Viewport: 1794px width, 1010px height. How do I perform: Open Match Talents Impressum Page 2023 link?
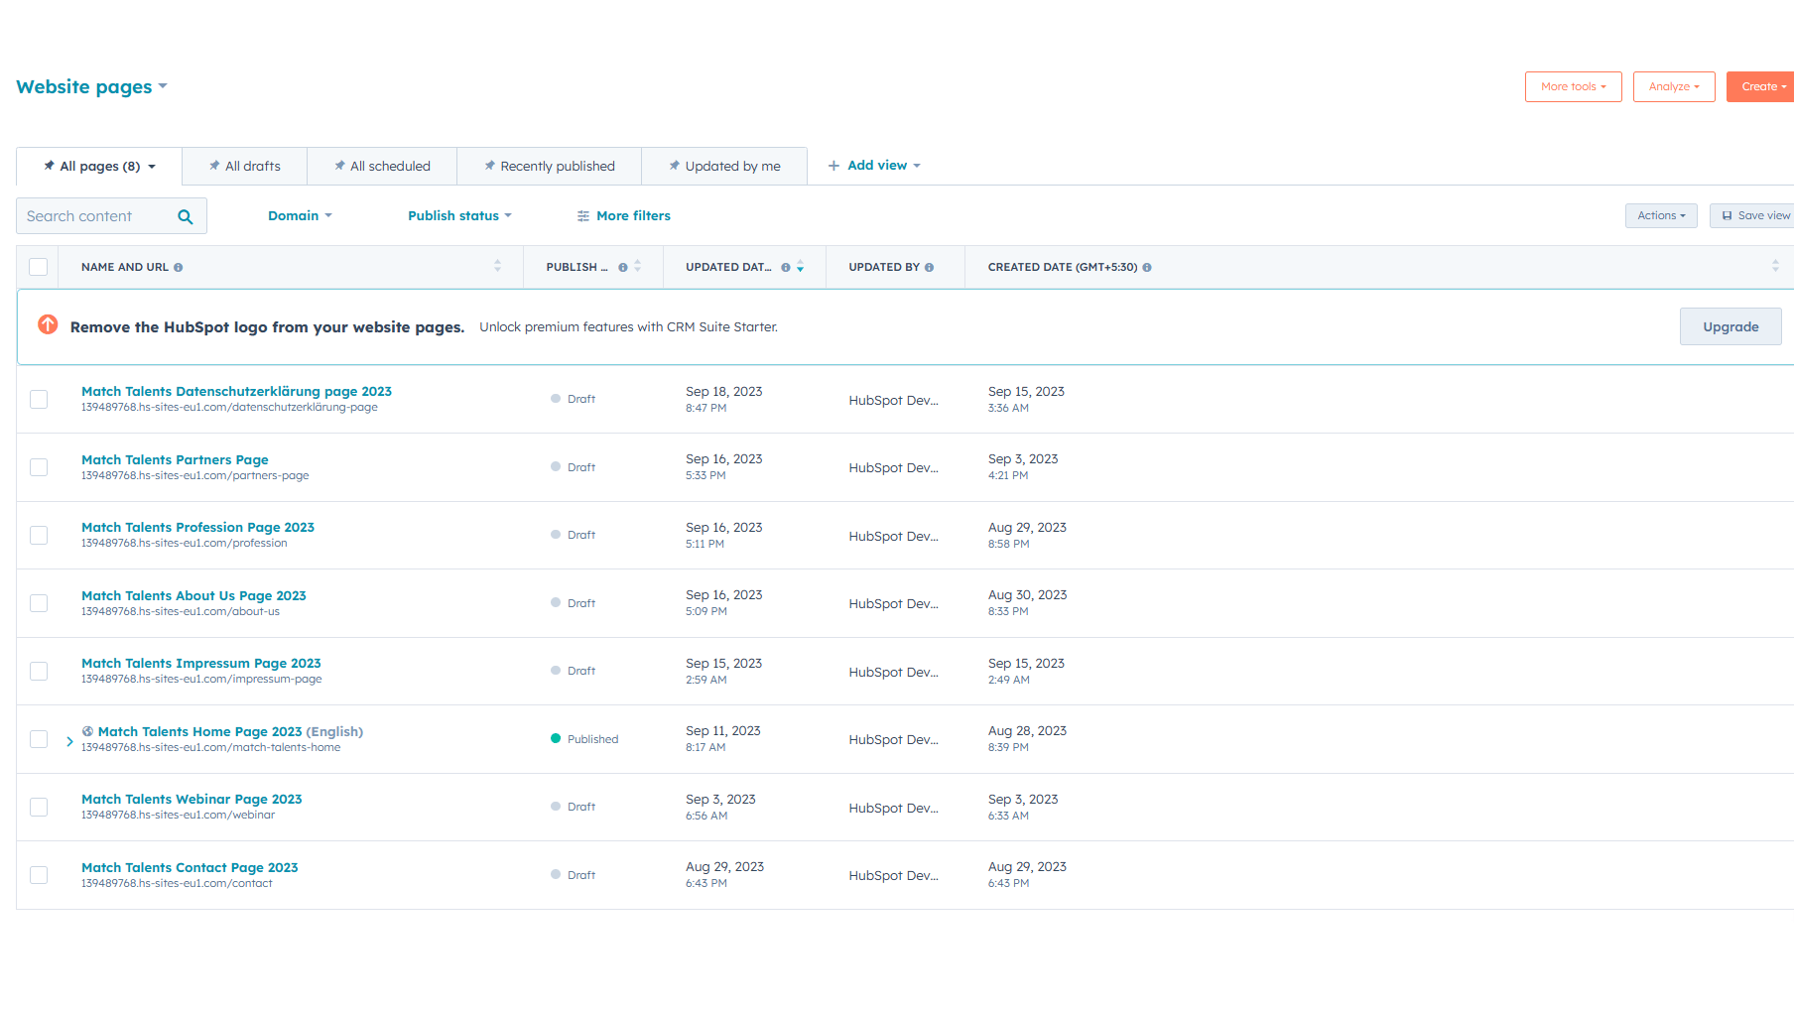coord(201,663)
